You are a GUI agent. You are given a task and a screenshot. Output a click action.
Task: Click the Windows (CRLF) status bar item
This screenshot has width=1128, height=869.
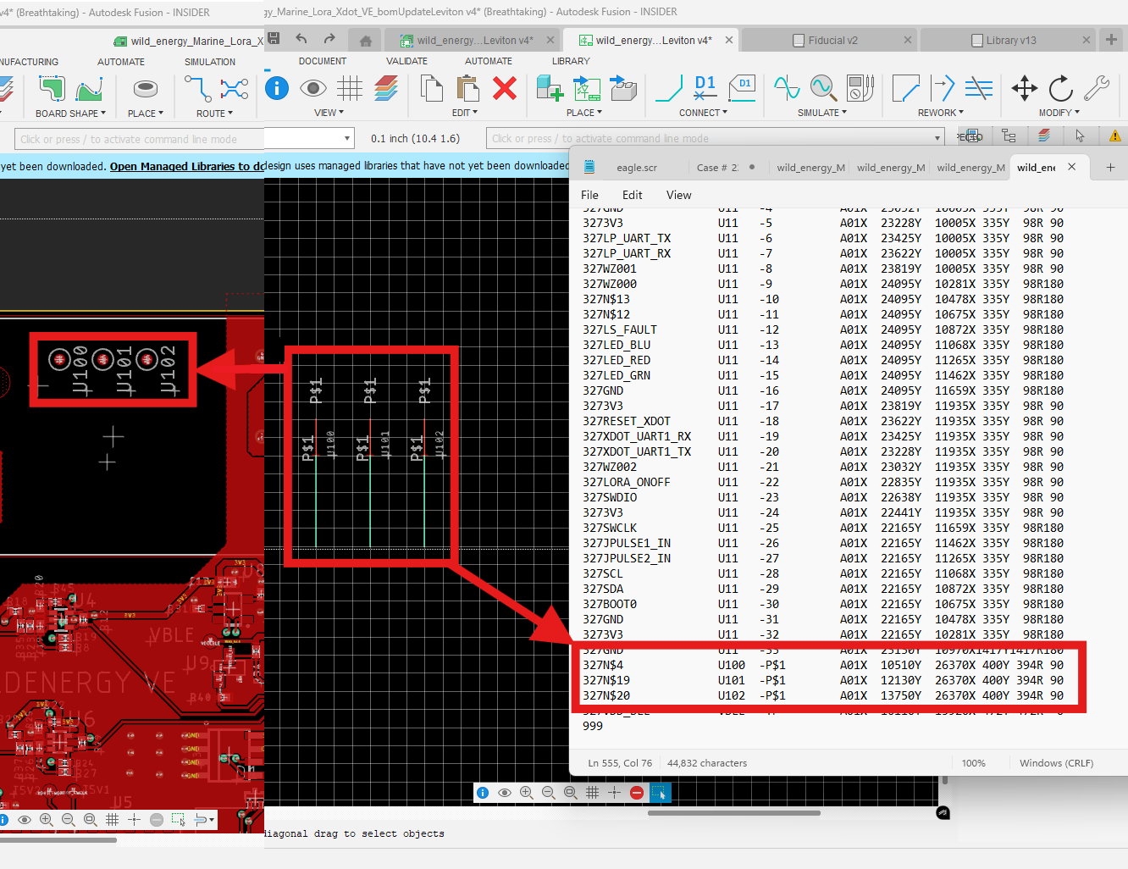(x=1055, y=763)
